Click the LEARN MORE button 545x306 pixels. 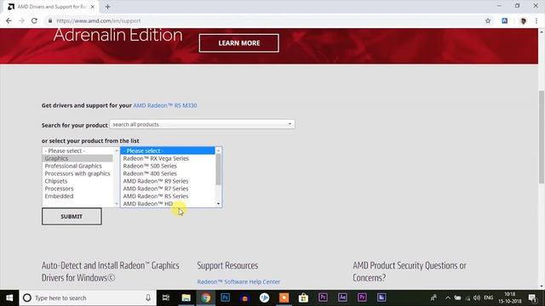pos(239,43)
